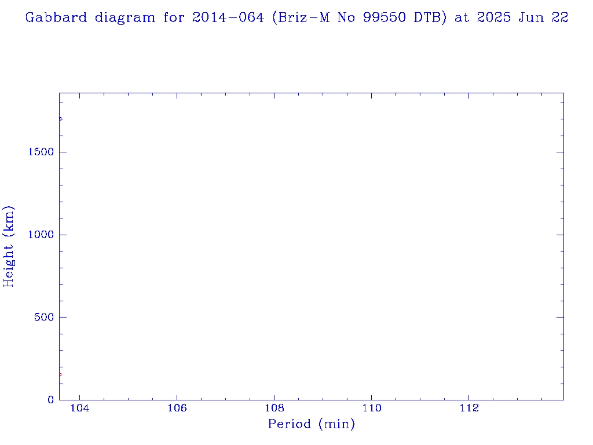593x445 pixels.
Task: Click the right-side tick mark at 500 km
Action: point(559,318)
